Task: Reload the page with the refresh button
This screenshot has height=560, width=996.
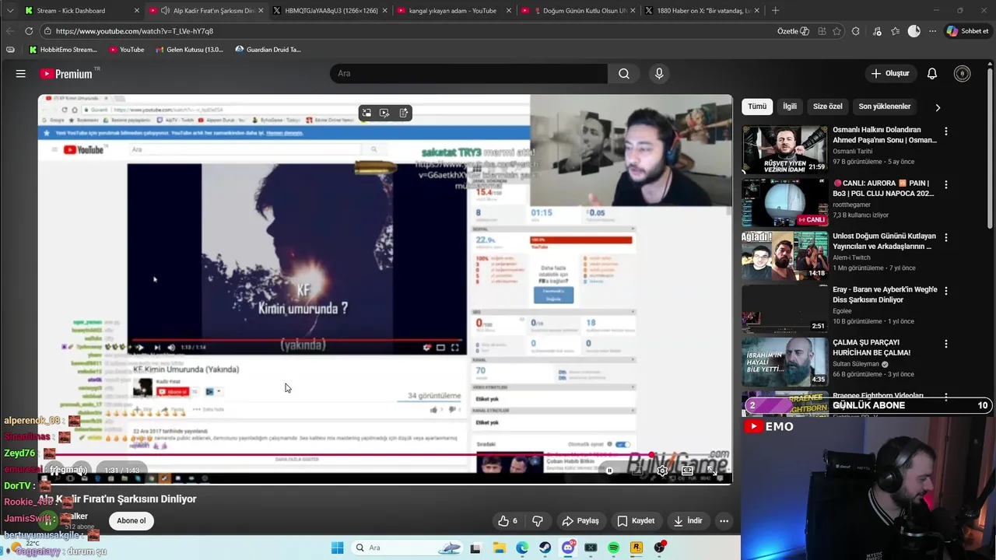Action: [x=29, y=31]
